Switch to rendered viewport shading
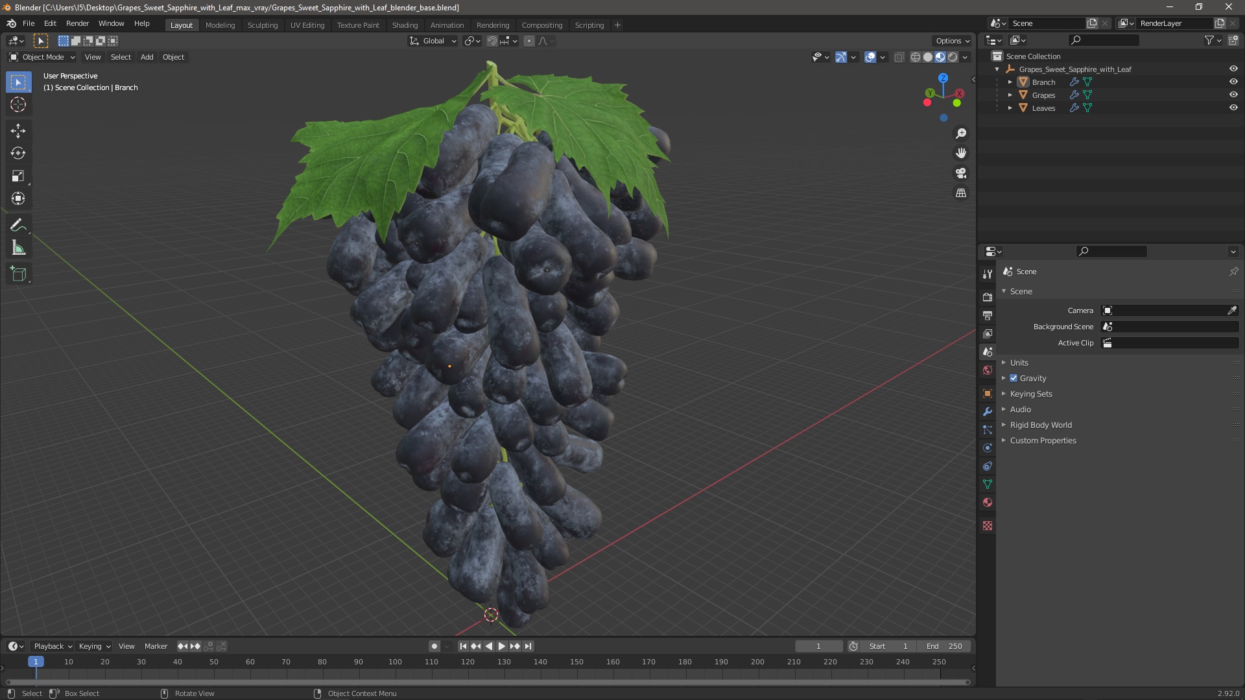 pyautogui.click(x=953, y=57)
